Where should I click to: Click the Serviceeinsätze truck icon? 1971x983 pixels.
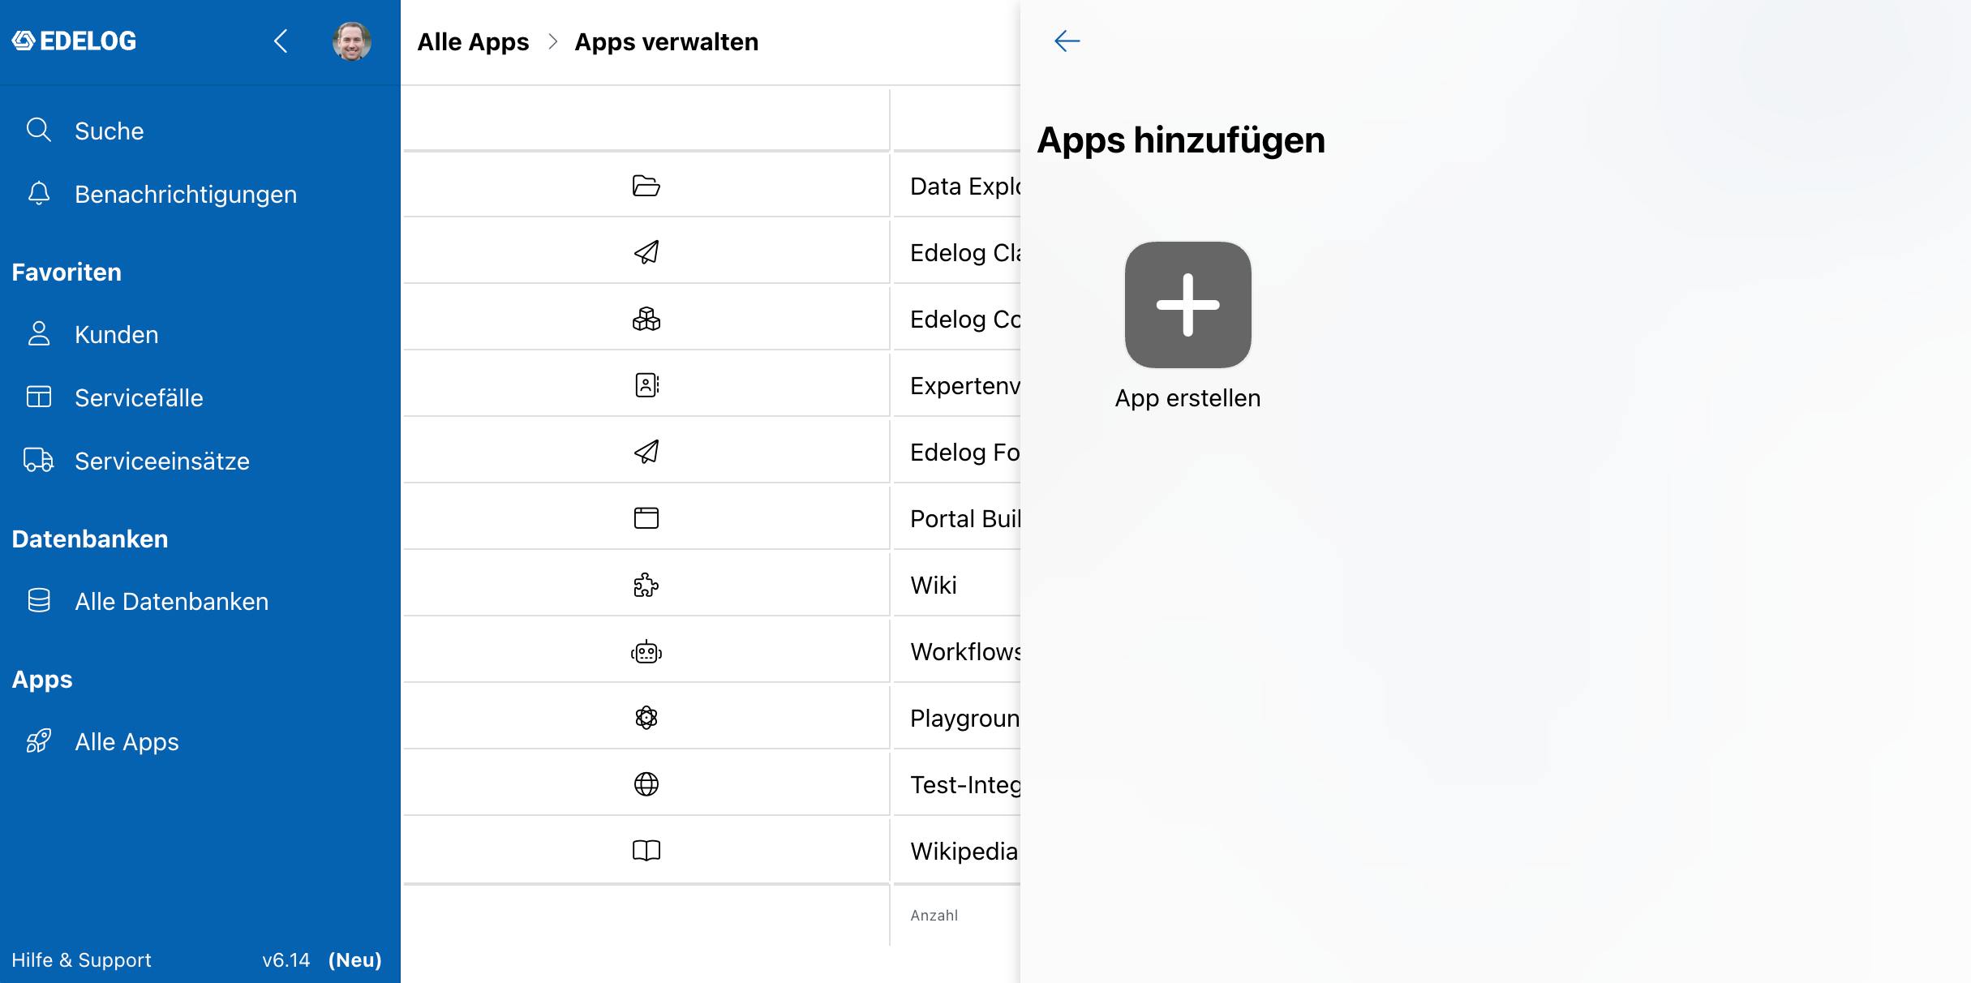pos(39,460)
